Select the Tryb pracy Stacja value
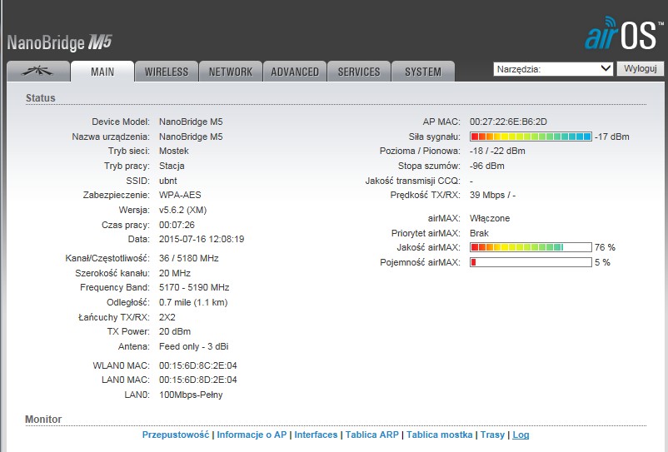The width and height of the screenshot is (668, 452). tap(172, 166)
